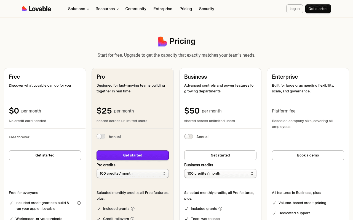Viewport: 353px width, 220px height.
Task: Click the Log in button
Action: 295,9
